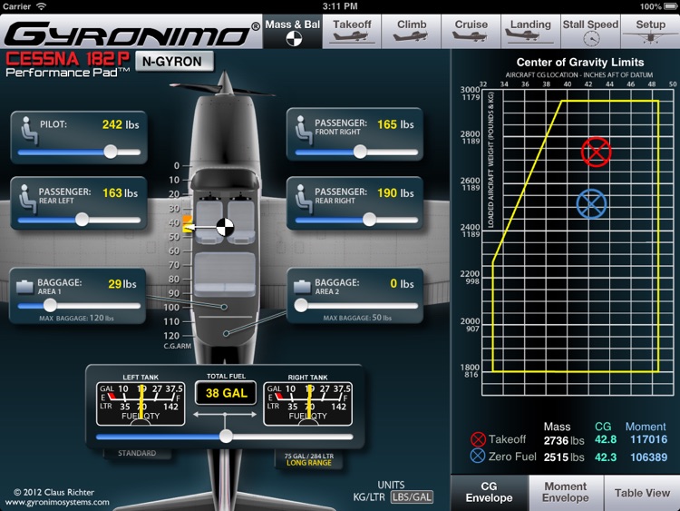Image resolution: width=680 pixels, height=511 pixels.
Task: Click the MAX BAGGAGE: 50 lbs label
Action: 357,318
